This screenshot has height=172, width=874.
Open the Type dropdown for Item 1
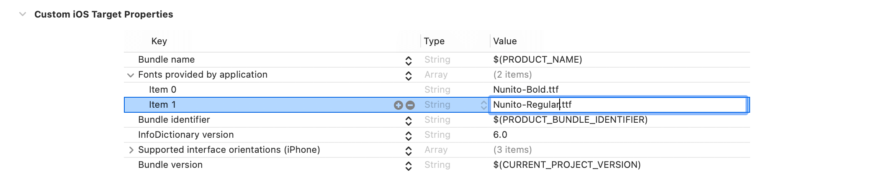coord(483,105)
